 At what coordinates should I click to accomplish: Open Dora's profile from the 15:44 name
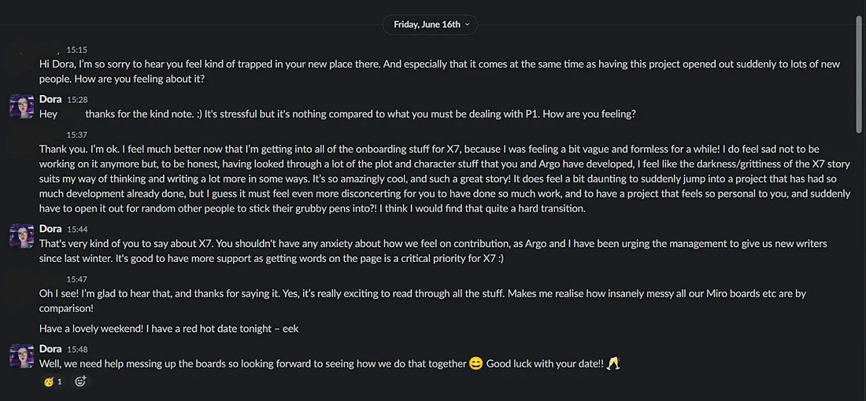[50, 229]
